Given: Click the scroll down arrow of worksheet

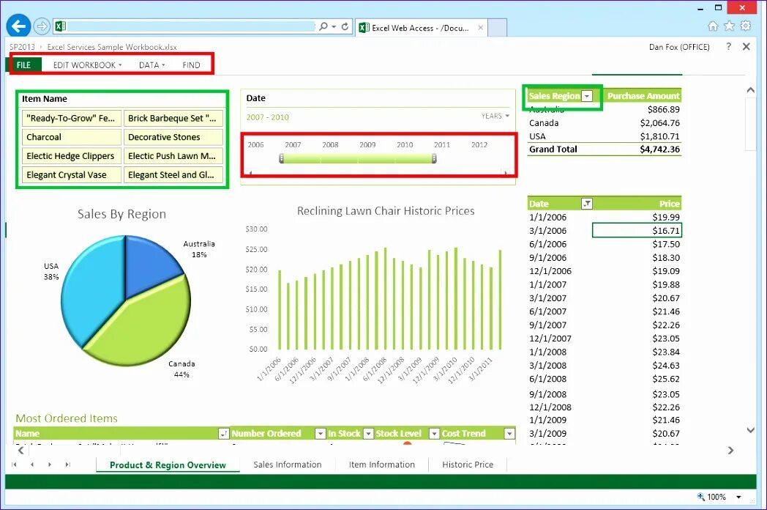Looking at the screenshot, I should 750,430.
